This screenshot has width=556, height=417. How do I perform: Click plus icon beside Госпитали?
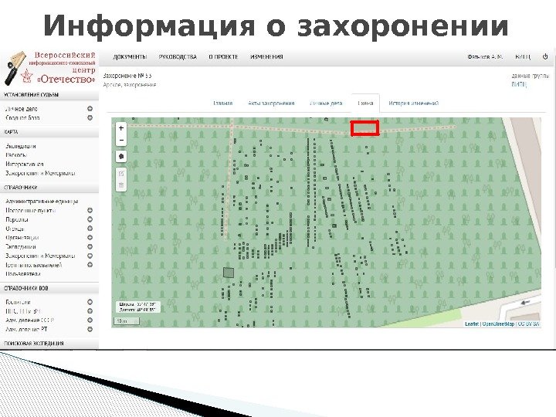click(x=90, y=302)
